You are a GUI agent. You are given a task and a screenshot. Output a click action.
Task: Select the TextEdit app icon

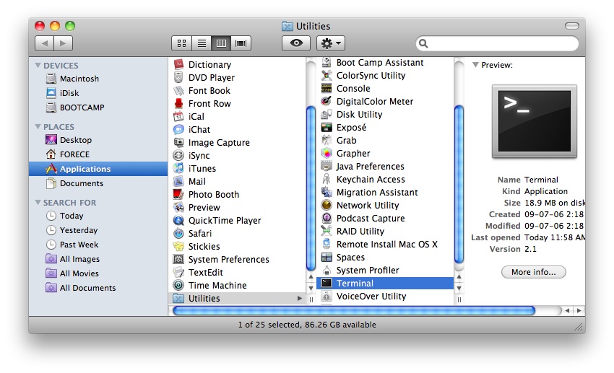(178, 272)
